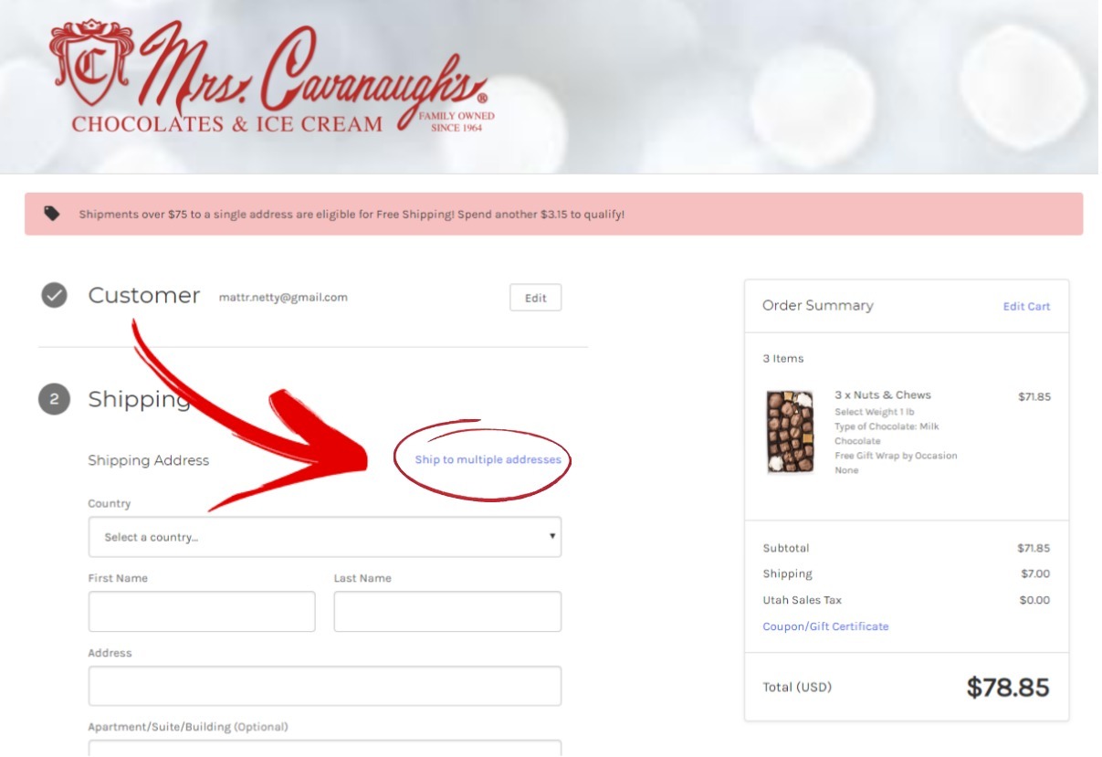Click the 3 x Nuts & Chews title
Viewport: 1102px width, 757px height.
click(883, 395)
